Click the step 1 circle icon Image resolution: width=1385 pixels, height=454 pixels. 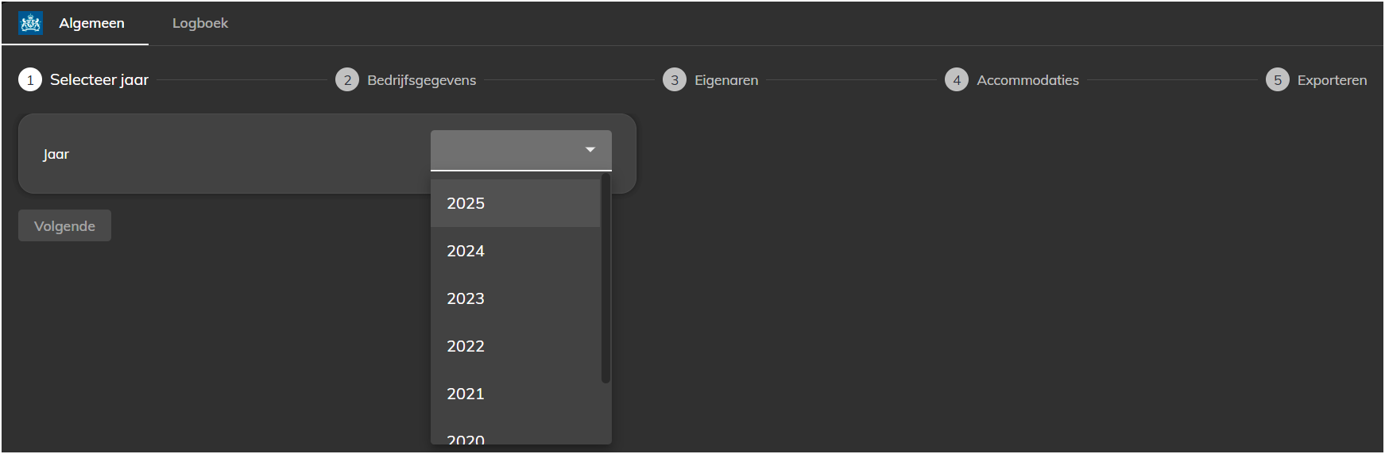(30, 79)
